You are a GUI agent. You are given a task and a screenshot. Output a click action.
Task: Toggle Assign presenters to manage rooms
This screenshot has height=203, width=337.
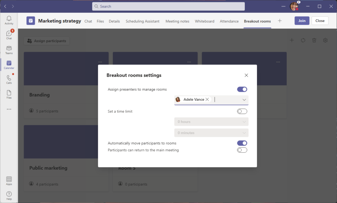tap(242, 89)
